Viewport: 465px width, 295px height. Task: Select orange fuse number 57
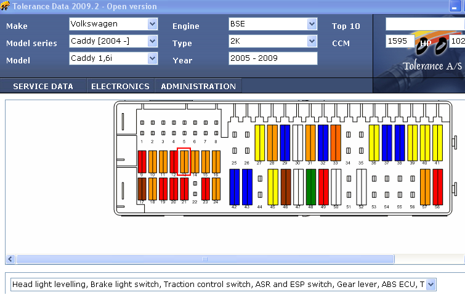(425, 187)
